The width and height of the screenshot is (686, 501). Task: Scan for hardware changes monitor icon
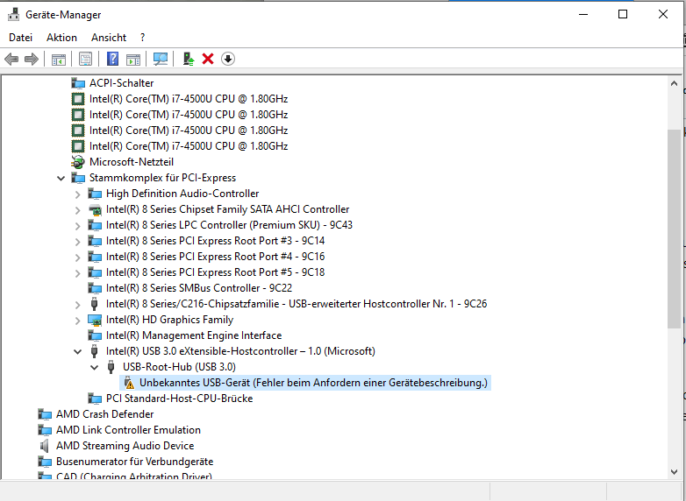click(x=161, y=59)
